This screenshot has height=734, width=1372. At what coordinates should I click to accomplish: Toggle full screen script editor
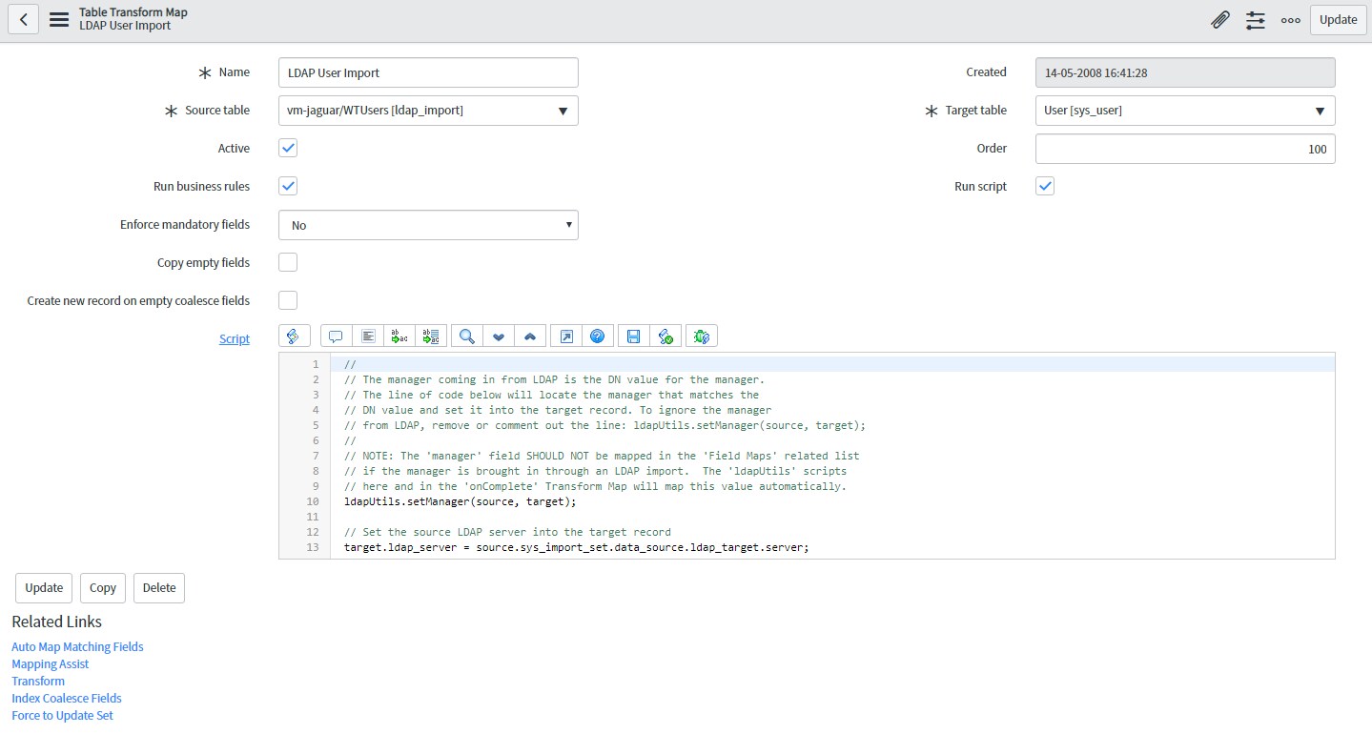coord(565,336)
